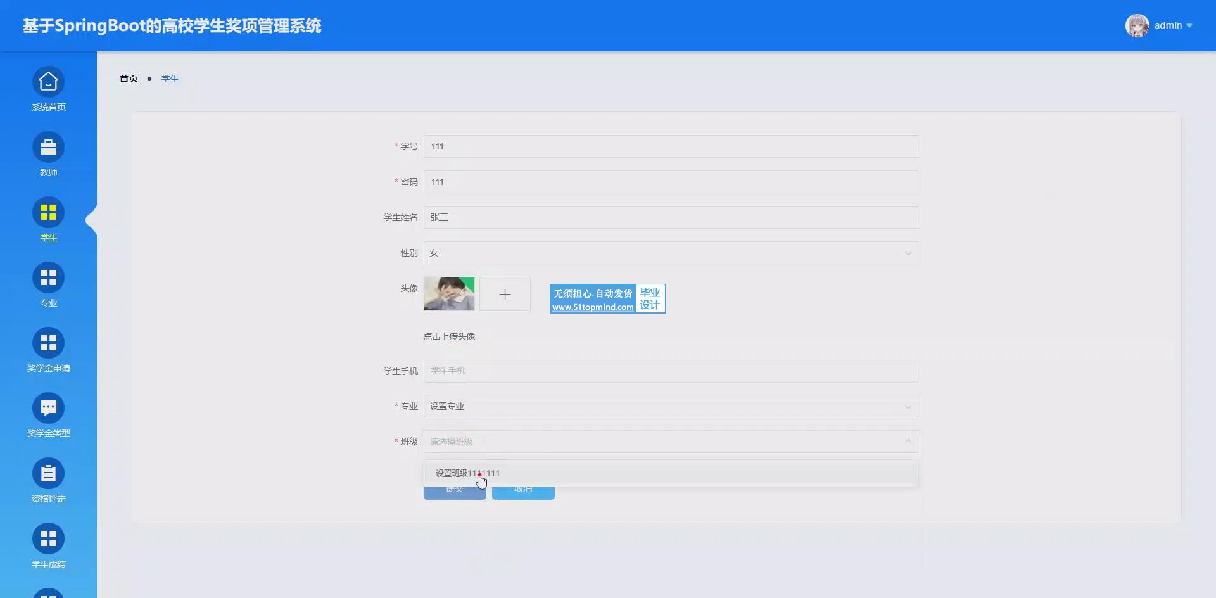
Task: Collapse the 班级 class dropdown
Action: pos(908,442)
